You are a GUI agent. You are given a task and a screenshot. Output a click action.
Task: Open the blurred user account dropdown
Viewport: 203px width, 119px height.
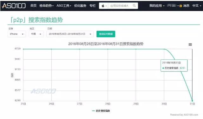tap(173, 6)
